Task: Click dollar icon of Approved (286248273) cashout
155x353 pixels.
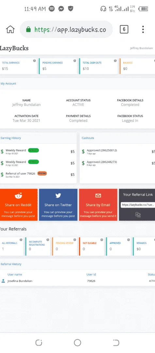Action: 83,163
